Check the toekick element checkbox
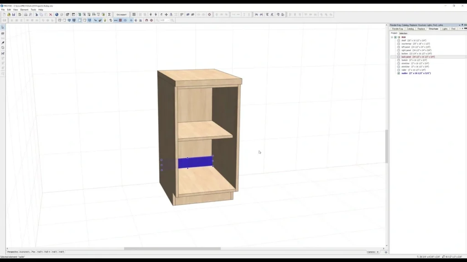 coord(399,60)
